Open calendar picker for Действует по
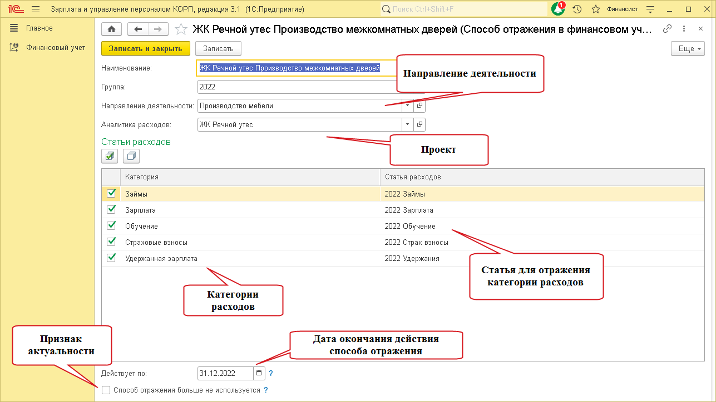This screenshot has width=716, height=402. (259, 373)
